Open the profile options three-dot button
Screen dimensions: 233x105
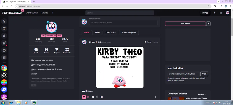(208, 24)
